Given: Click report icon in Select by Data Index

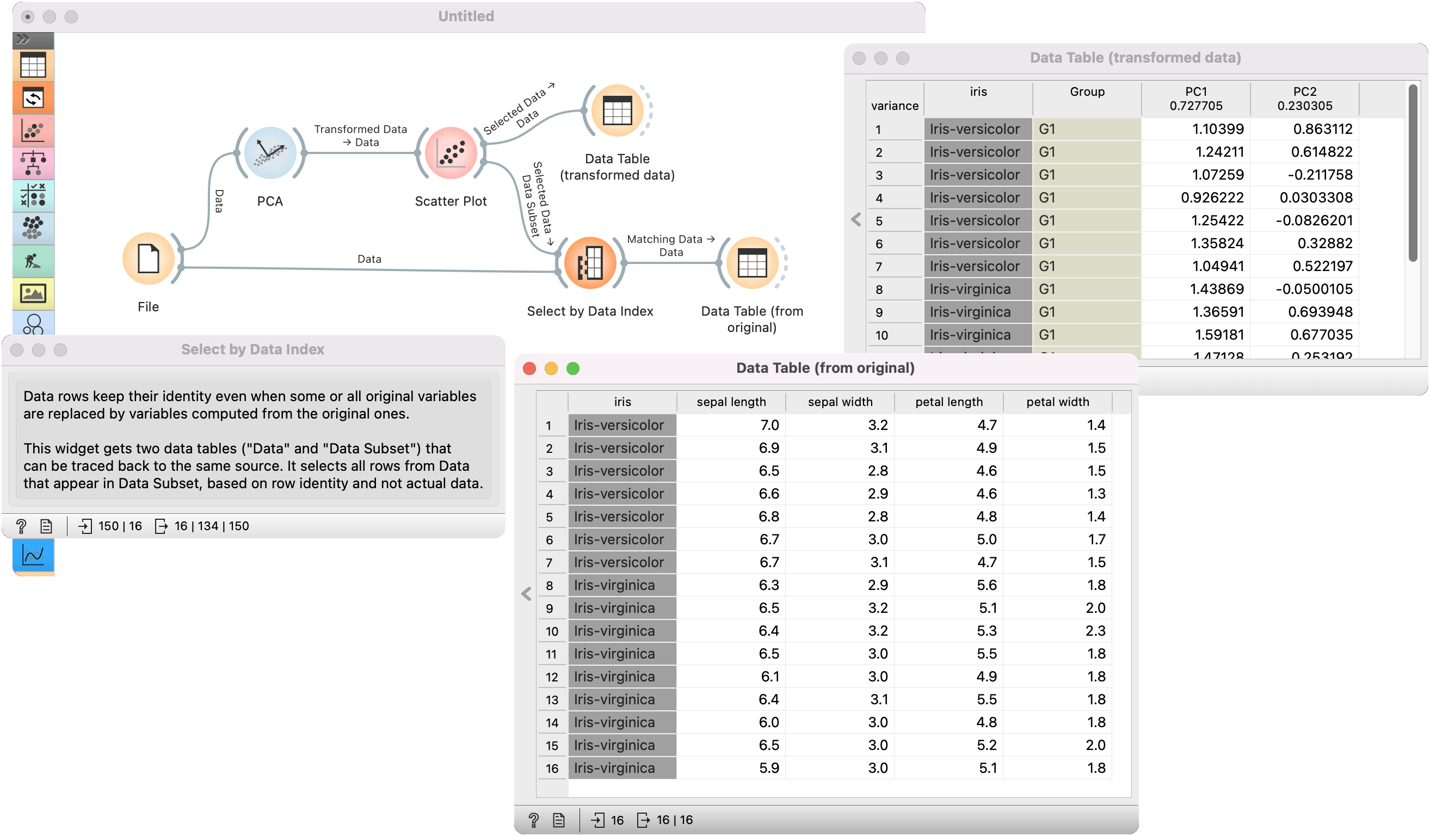Looking at the screenshot, I should tap(47, 526).
